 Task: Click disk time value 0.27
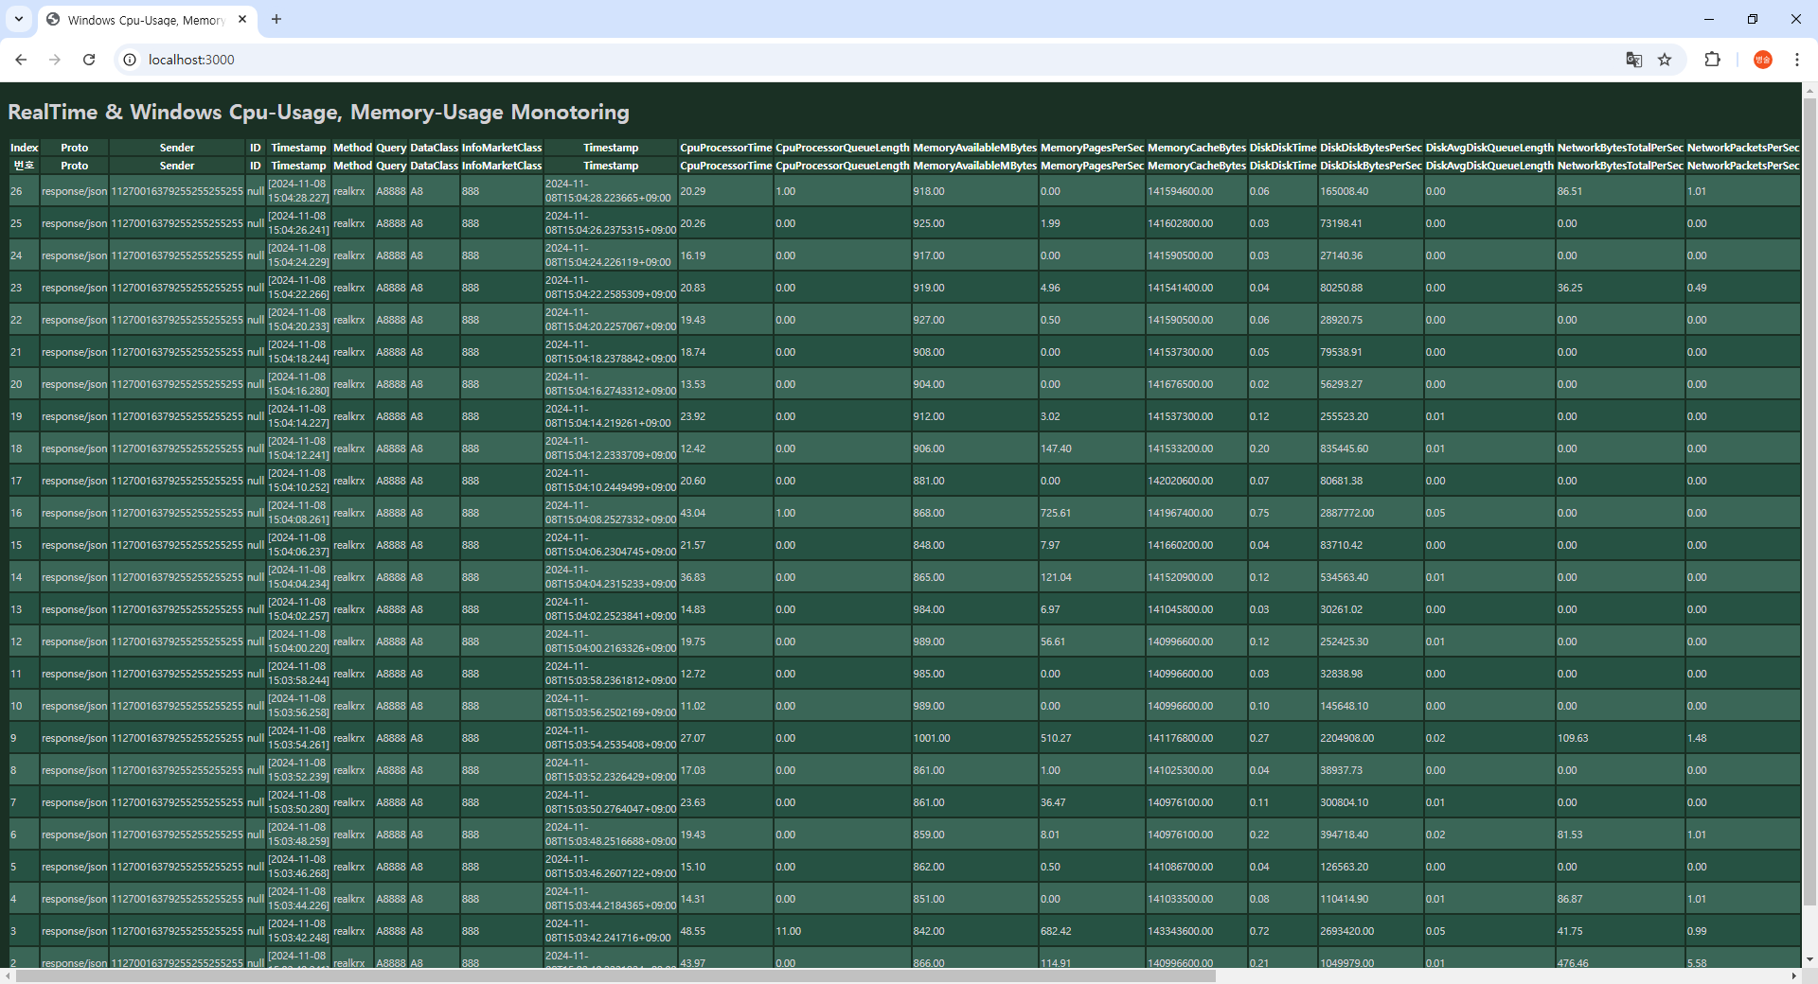[1259, 738]
